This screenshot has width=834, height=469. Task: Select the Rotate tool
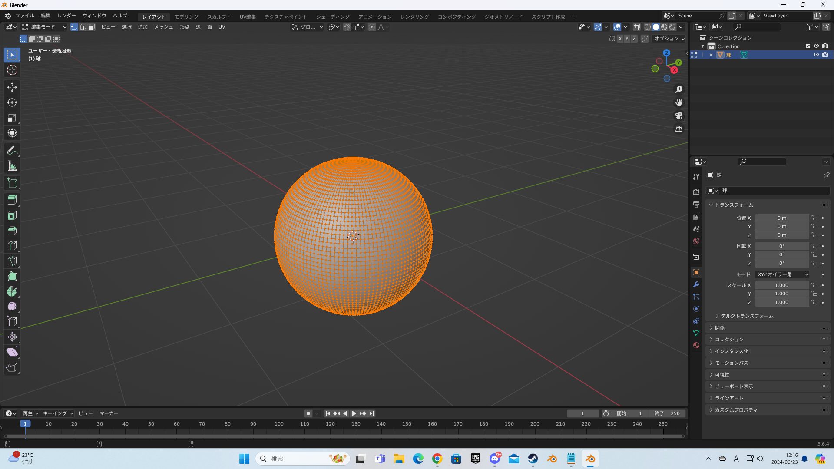[x=12, y=102]
